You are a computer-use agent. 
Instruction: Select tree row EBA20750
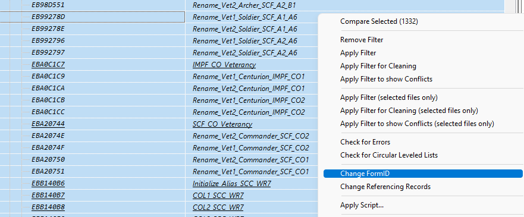(x=48, y=159)
